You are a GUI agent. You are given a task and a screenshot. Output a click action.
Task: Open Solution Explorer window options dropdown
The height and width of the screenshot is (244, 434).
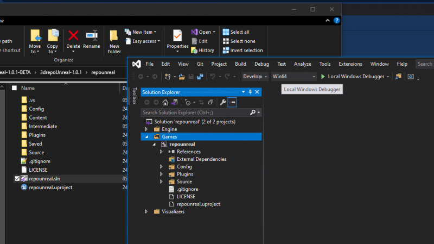243,92
